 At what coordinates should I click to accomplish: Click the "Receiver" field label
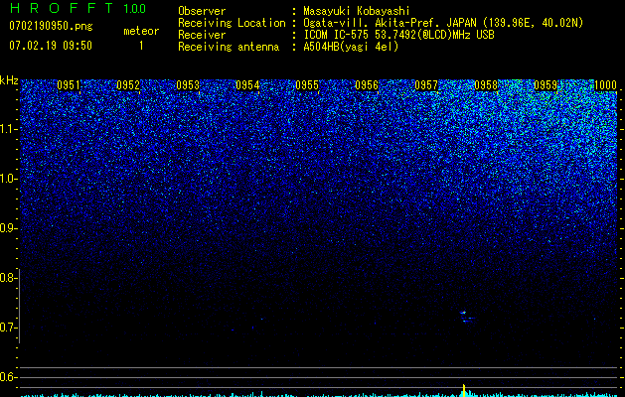(202, 35)
